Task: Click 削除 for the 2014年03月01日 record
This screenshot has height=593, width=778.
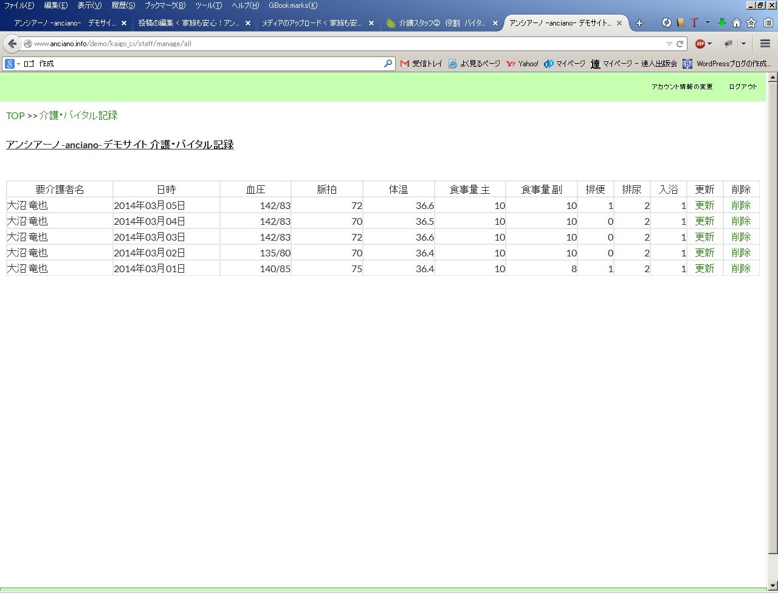Action: click(x=741, y=269)
